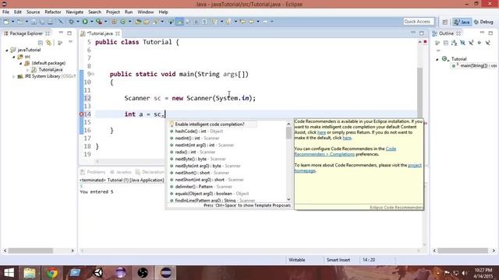Open File Explorer from the taskbar

click(30, 273)
